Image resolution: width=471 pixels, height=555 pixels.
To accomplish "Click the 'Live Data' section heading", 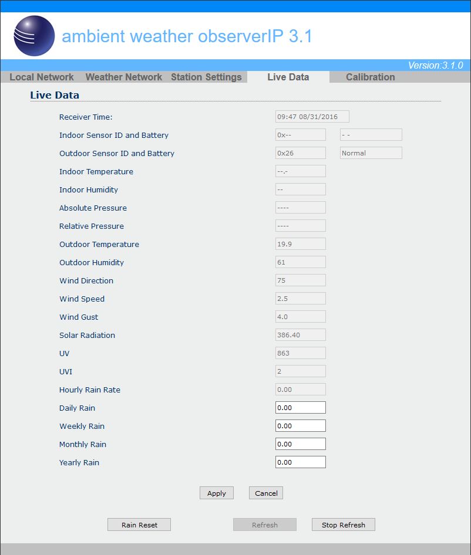I will 55,95.
